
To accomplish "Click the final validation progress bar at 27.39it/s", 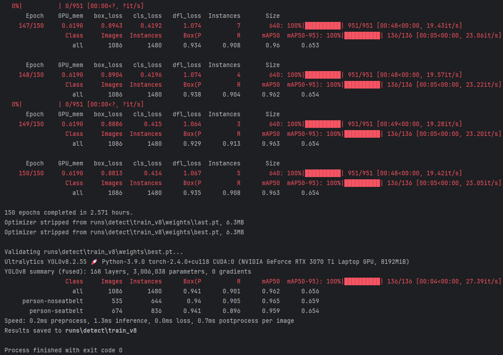I will coord(362,281).
